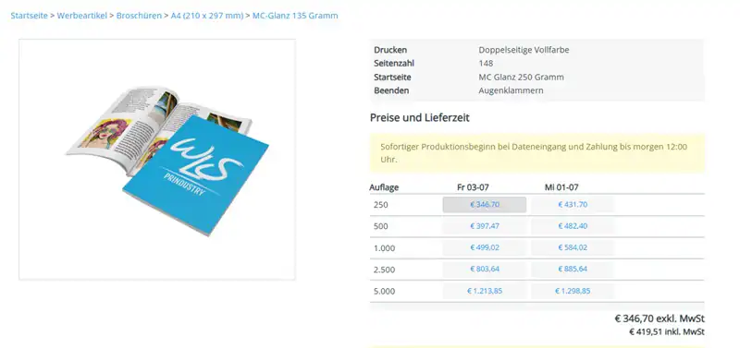Click the MC Glanz 250 Gramm value
The image size is (740, 348).
[x=521, y=78]
